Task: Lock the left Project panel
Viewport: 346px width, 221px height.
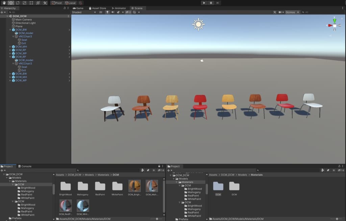Action: (x=159, y=166)
